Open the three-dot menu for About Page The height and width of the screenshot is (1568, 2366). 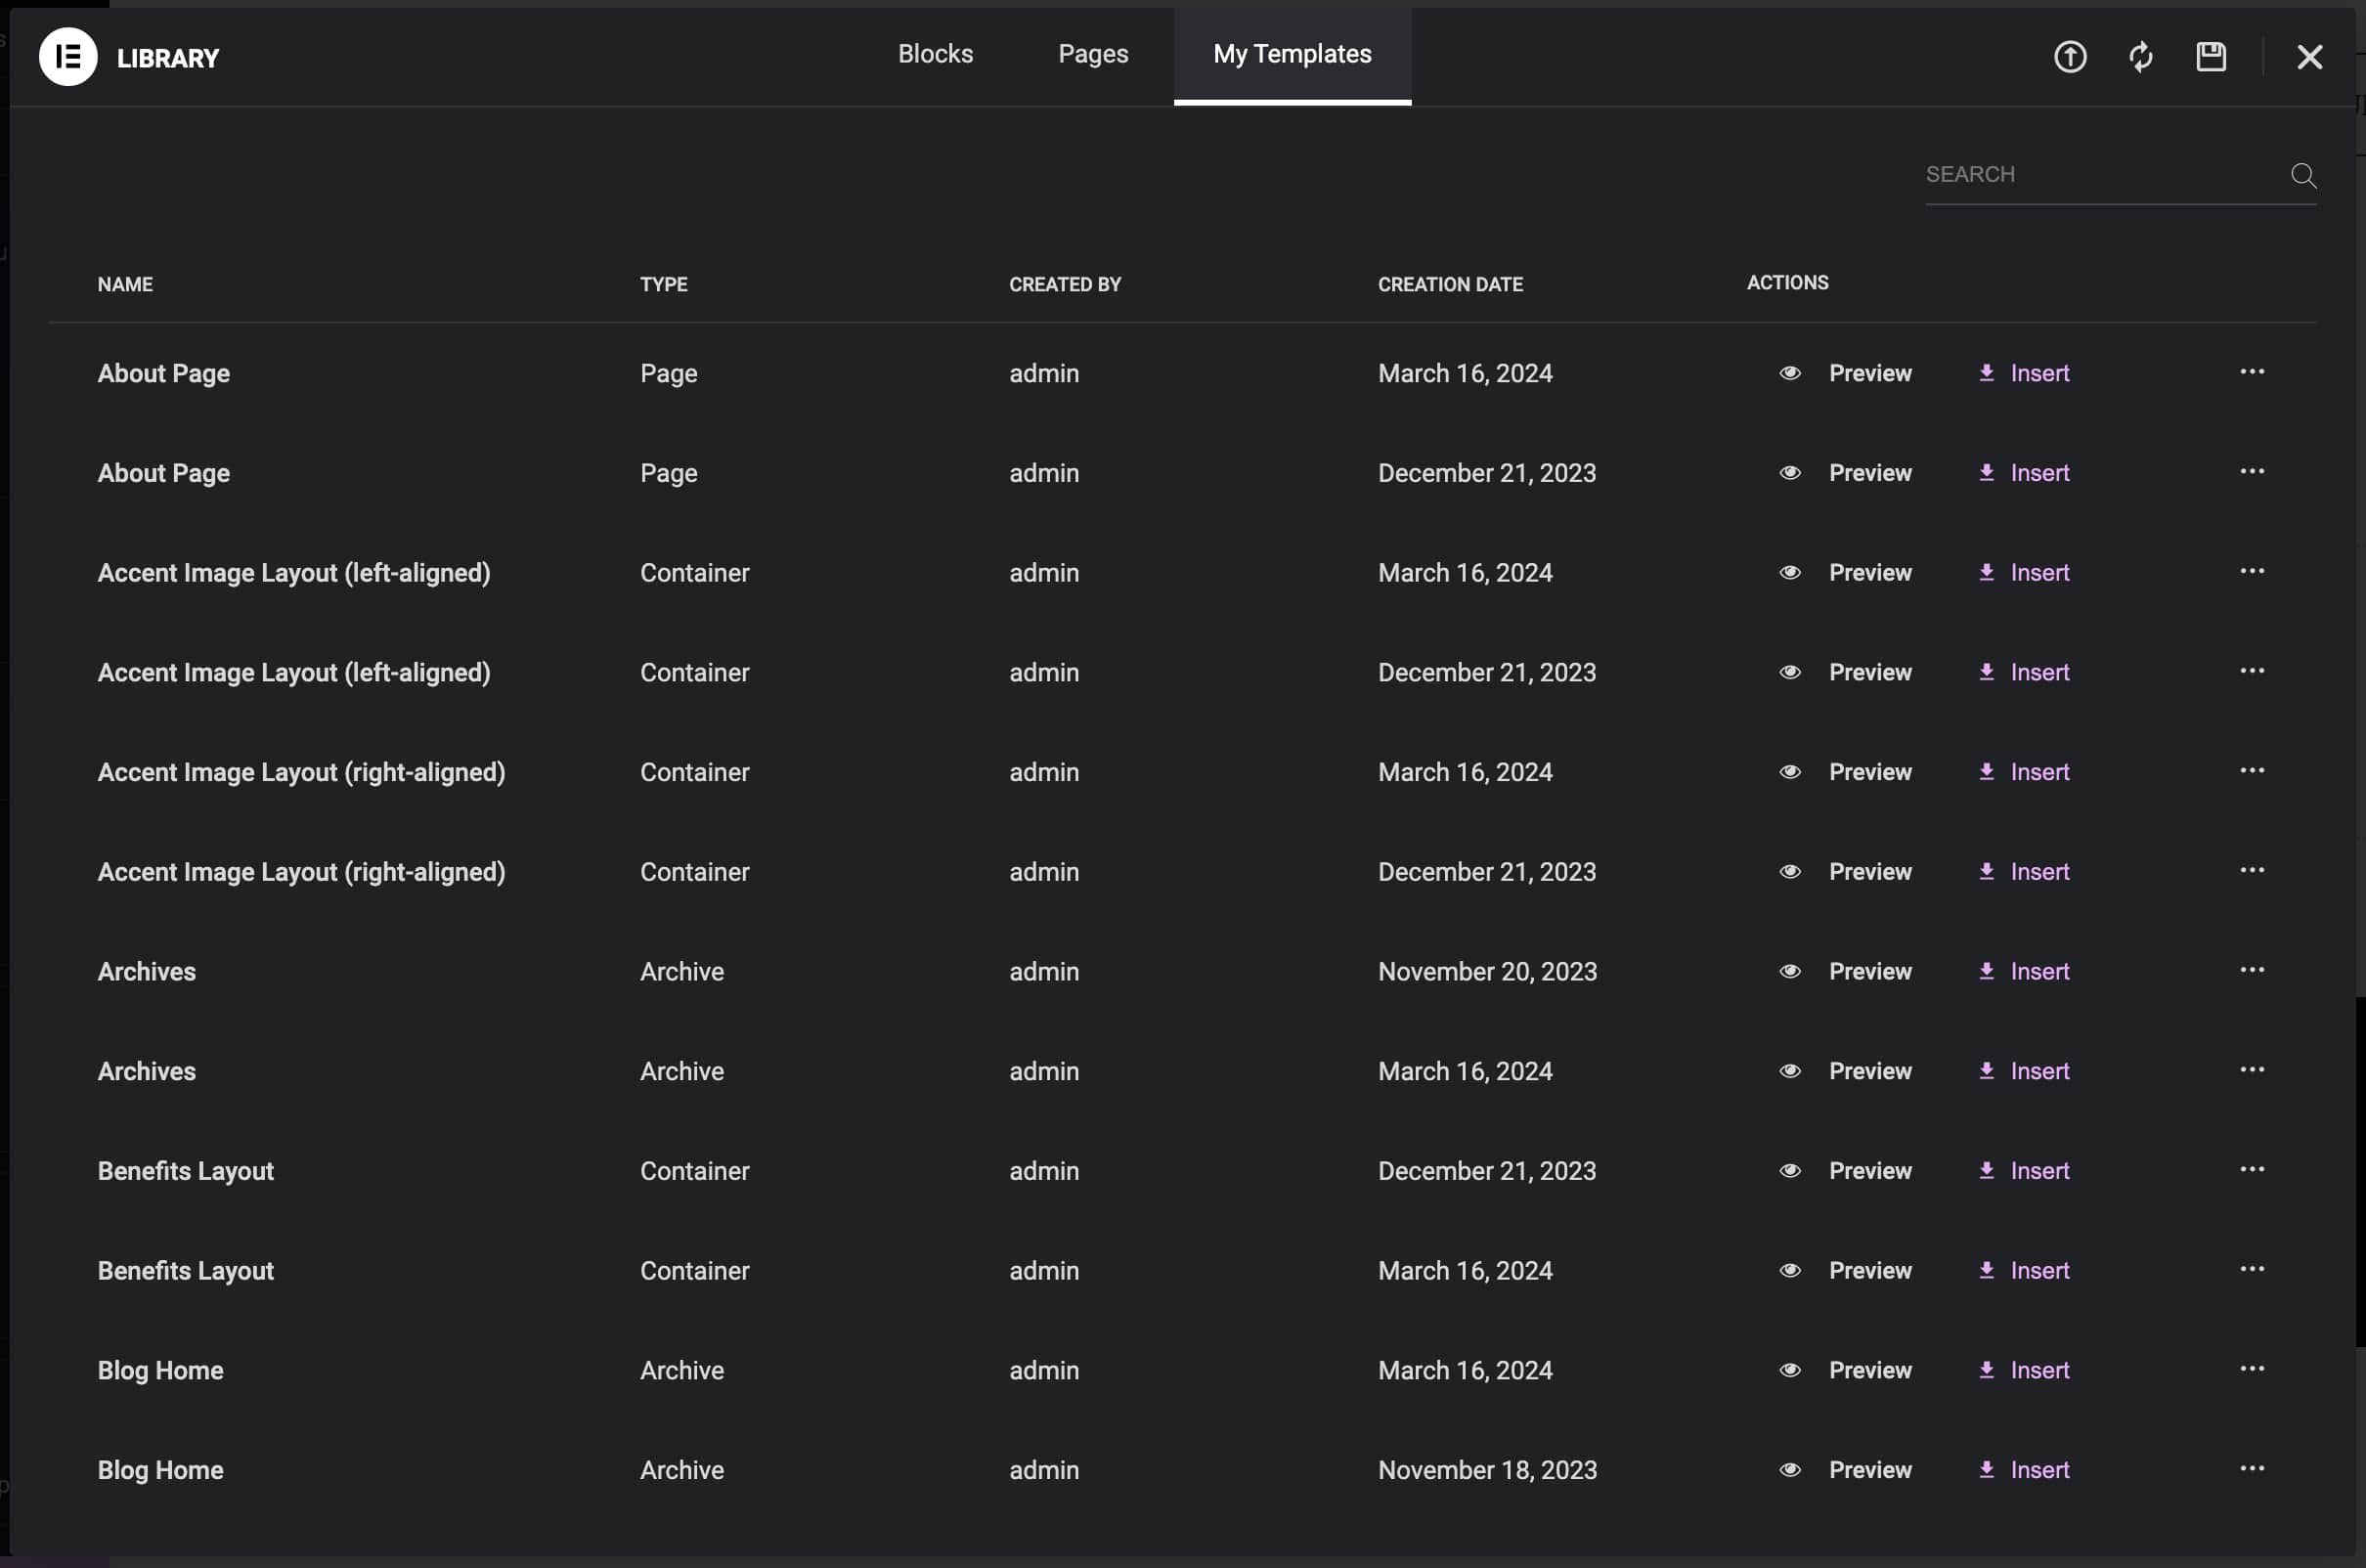[x=2253, y=372]
